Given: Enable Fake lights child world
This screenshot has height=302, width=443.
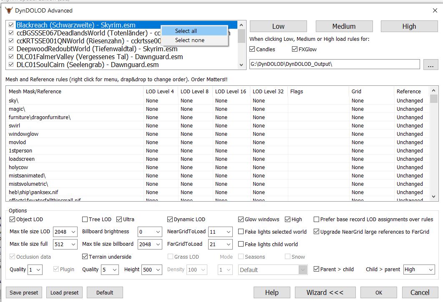Looking at the screenshot, I should 241,244.
